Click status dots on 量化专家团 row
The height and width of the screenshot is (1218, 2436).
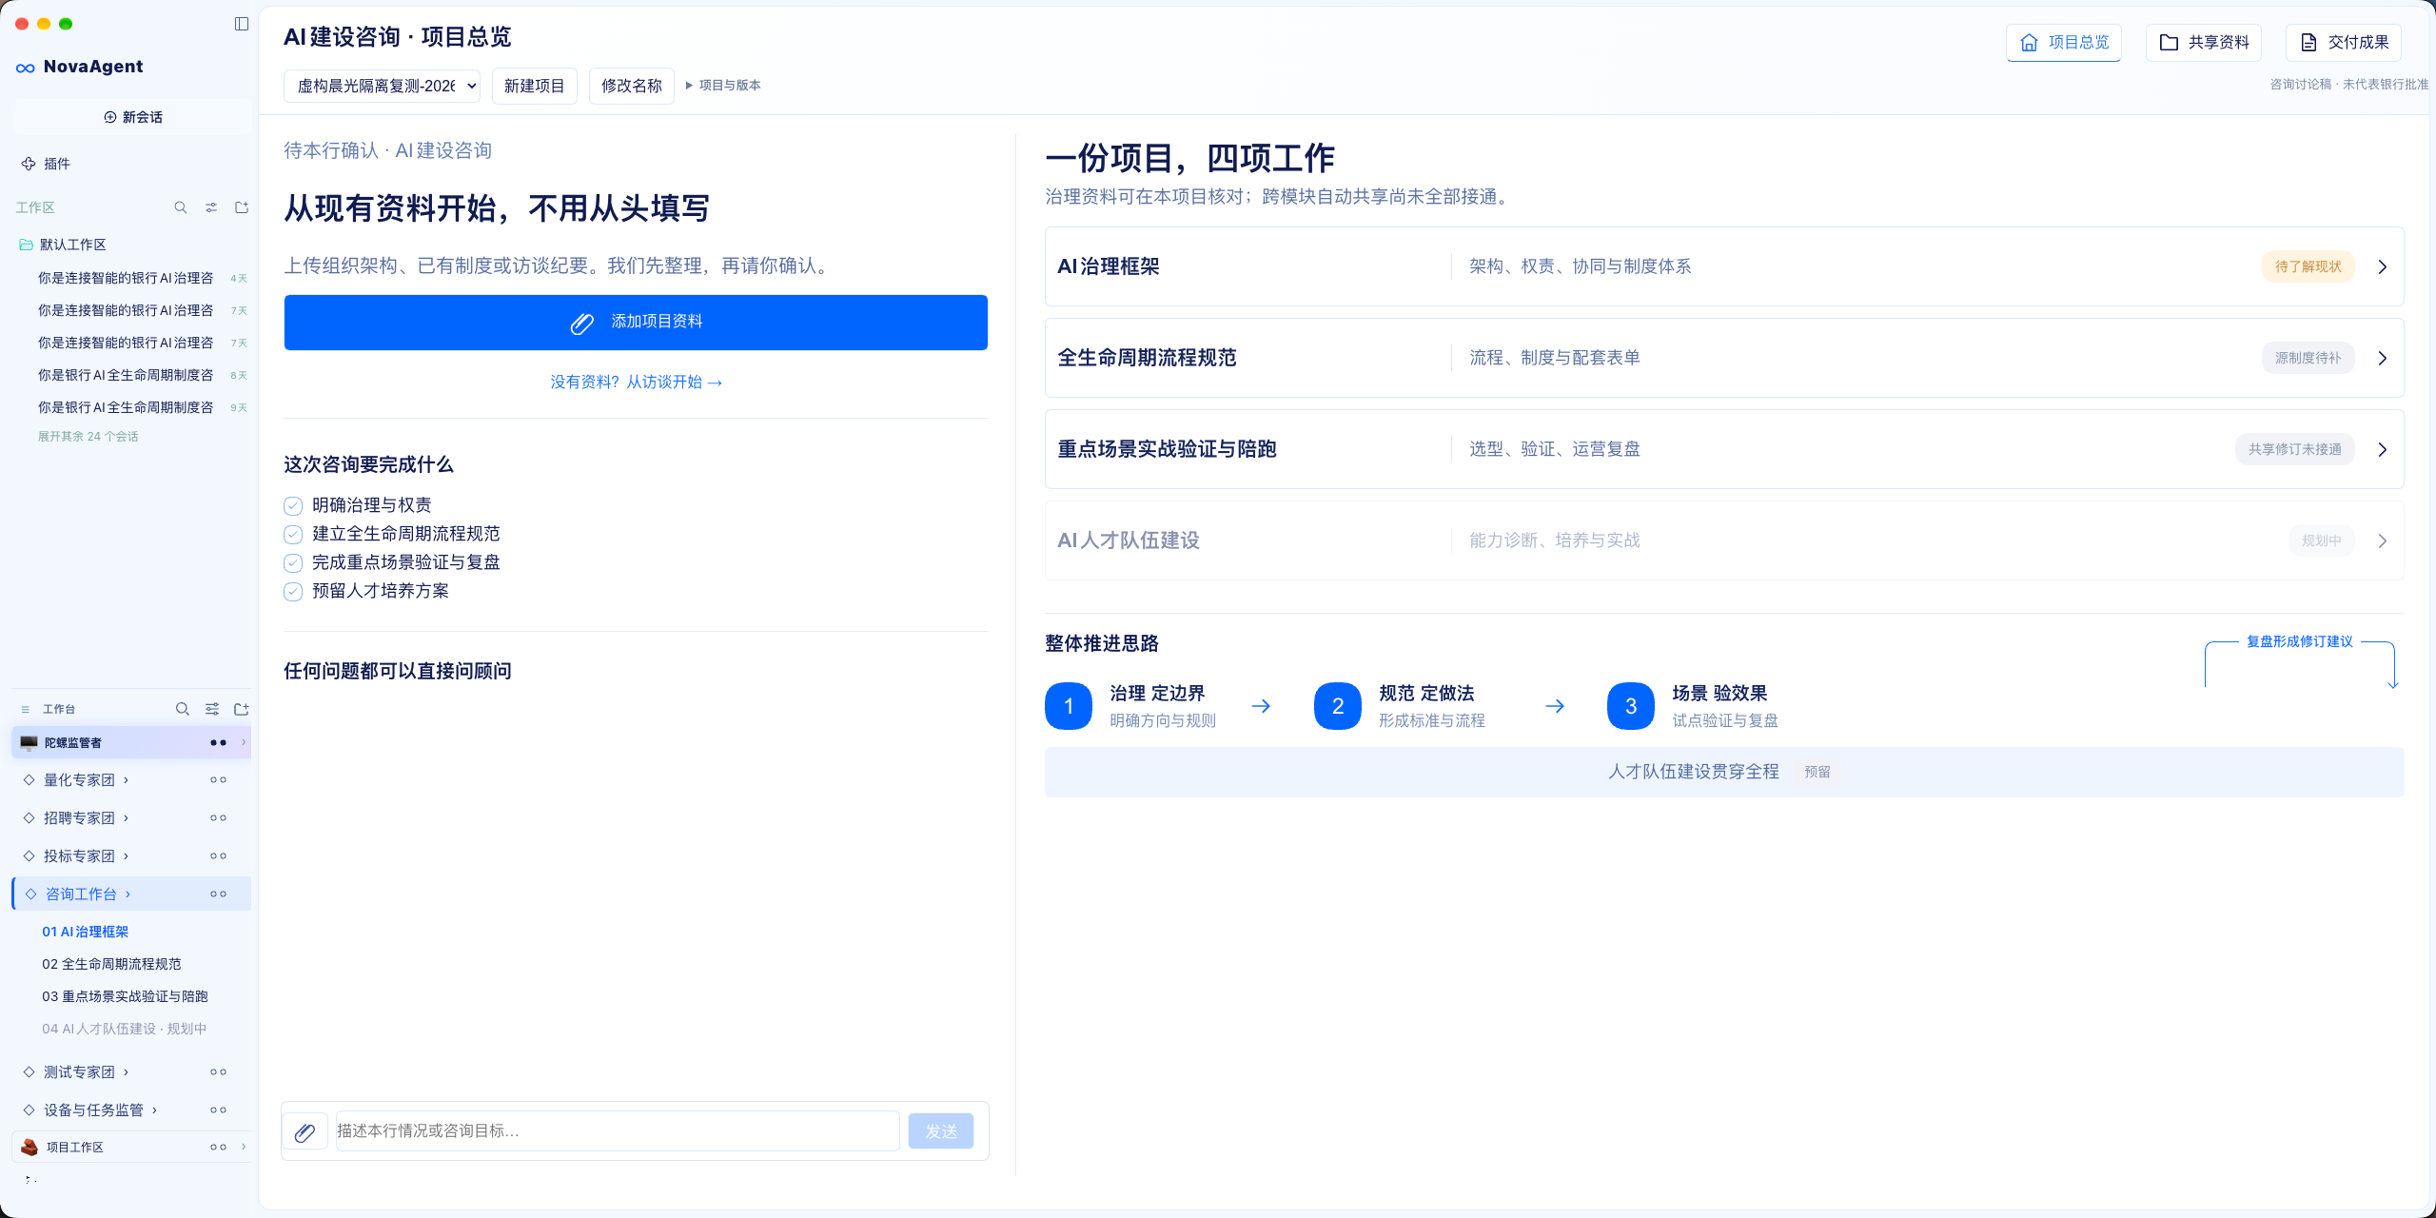click(218, 780)
